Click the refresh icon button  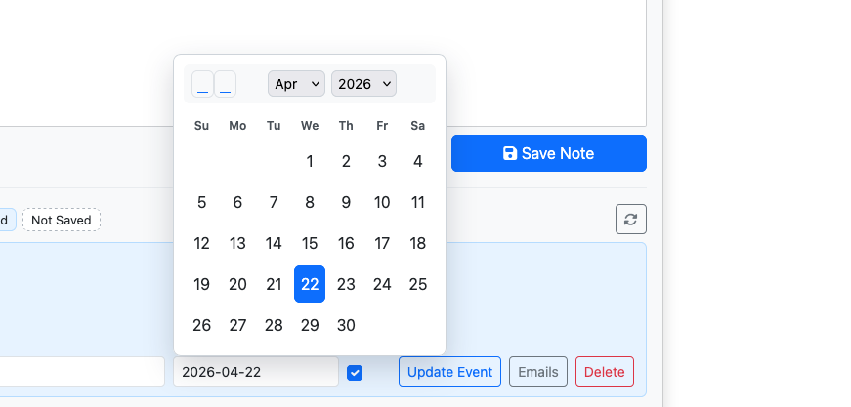tap(630, 219)
